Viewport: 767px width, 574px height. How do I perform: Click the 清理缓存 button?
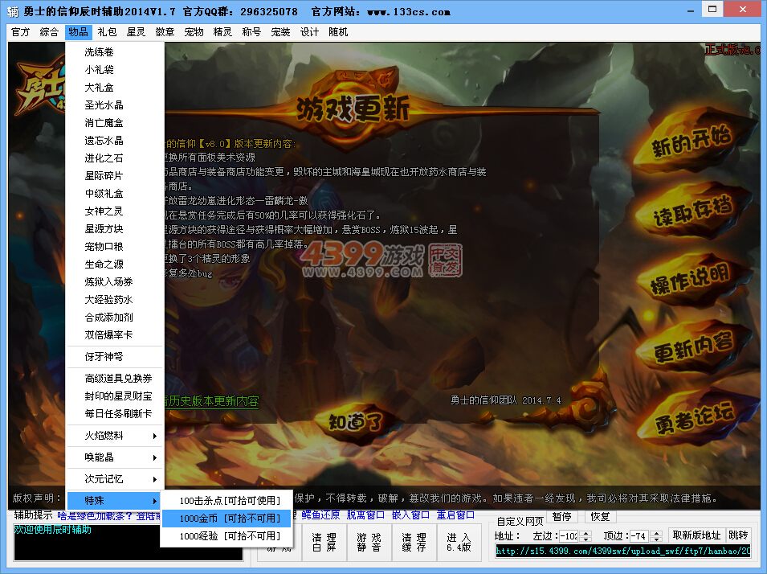click(414, 542)
